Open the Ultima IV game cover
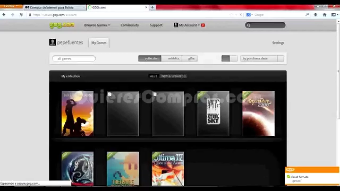 [168, 168]
